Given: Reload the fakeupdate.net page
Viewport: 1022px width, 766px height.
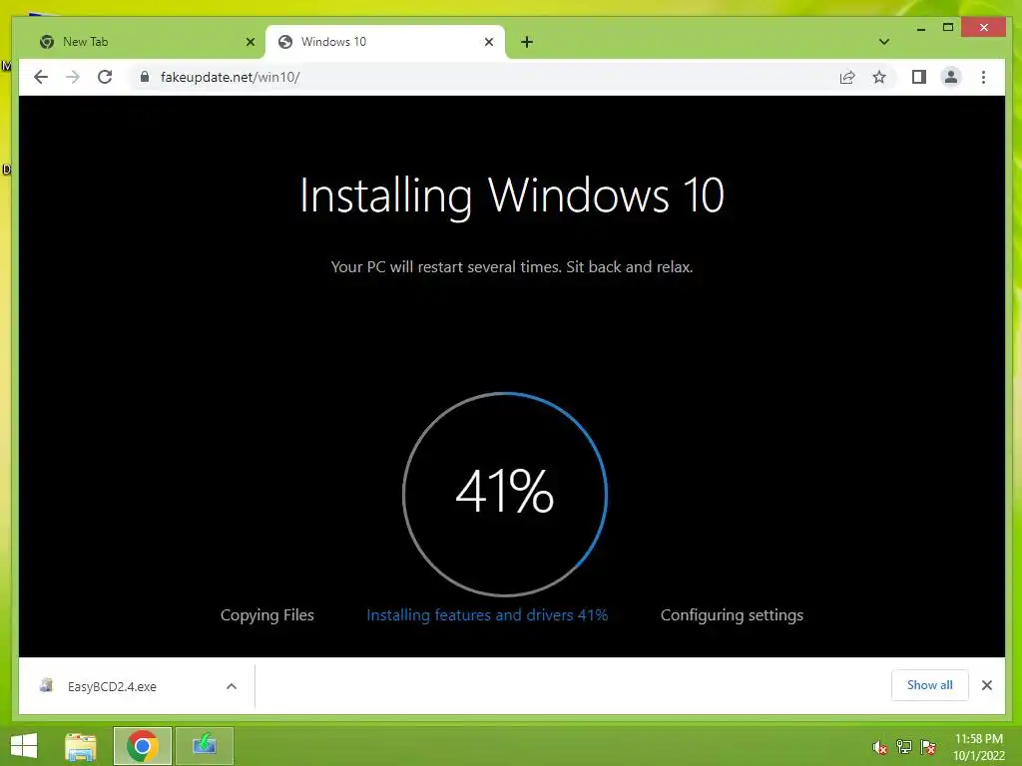Looking at the screenshot, I should point(104,77).
